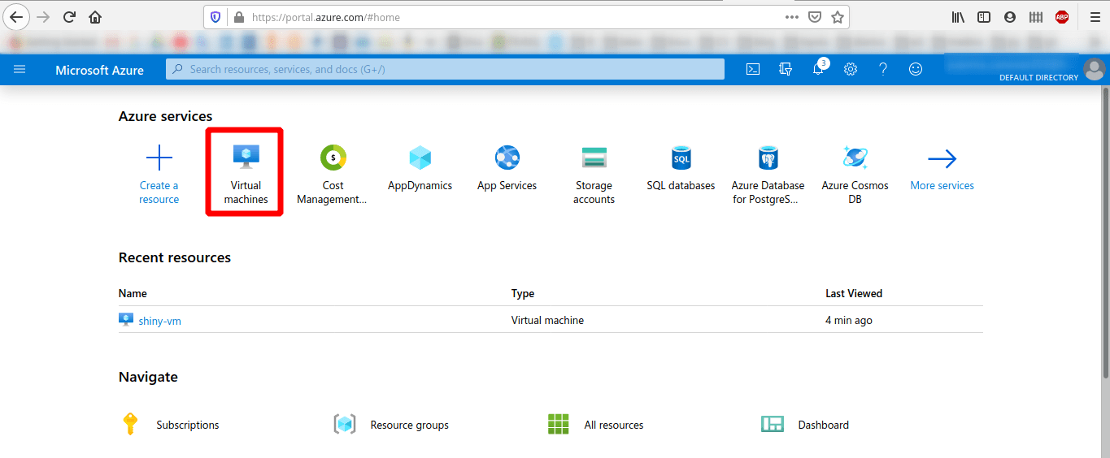Open the shiny-vm resource link
Viewport: 1110px width, 458px height.
click(159, 321)
